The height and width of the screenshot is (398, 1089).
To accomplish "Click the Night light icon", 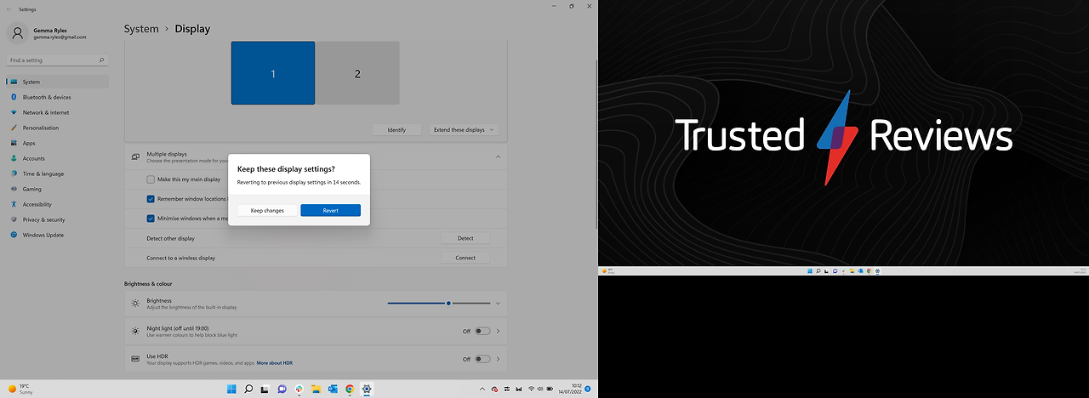I will coord(135,331).
